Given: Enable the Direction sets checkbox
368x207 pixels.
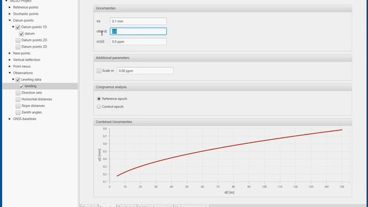Looking at the screenshot, I should coord(18,93).
